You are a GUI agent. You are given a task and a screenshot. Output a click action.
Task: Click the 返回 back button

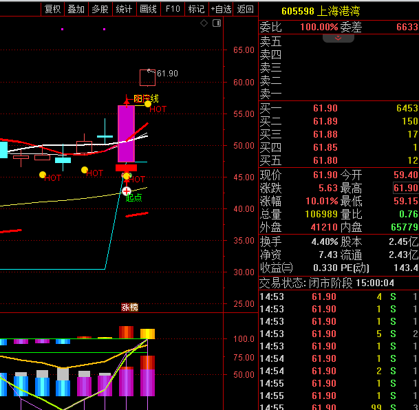(x=245, y=9)
